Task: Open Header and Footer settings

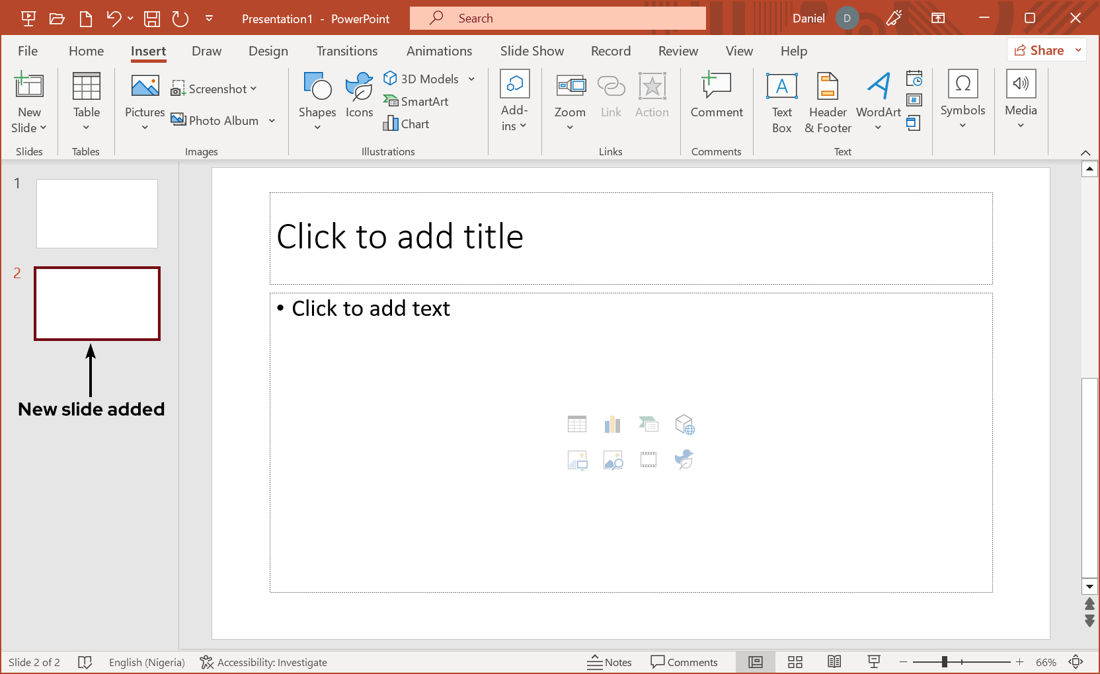Action: pyautogui.click(x=827, y=102)
